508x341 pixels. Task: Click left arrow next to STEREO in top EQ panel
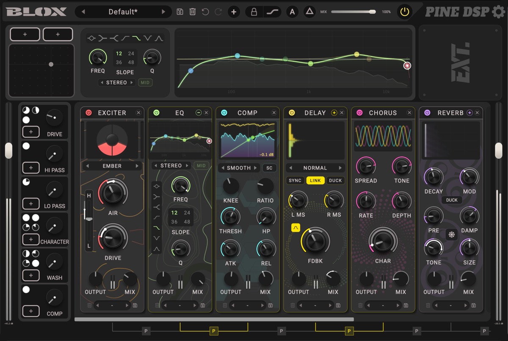[102, 82]
